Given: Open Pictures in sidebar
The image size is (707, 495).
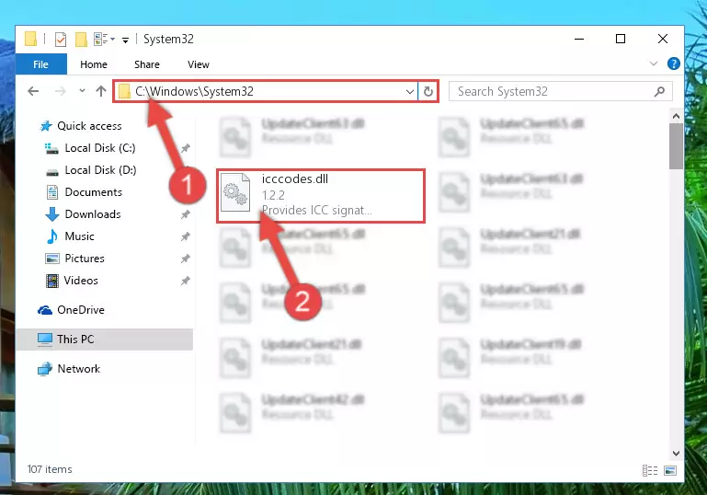Looking at the screenshot, I should (85, 259).
